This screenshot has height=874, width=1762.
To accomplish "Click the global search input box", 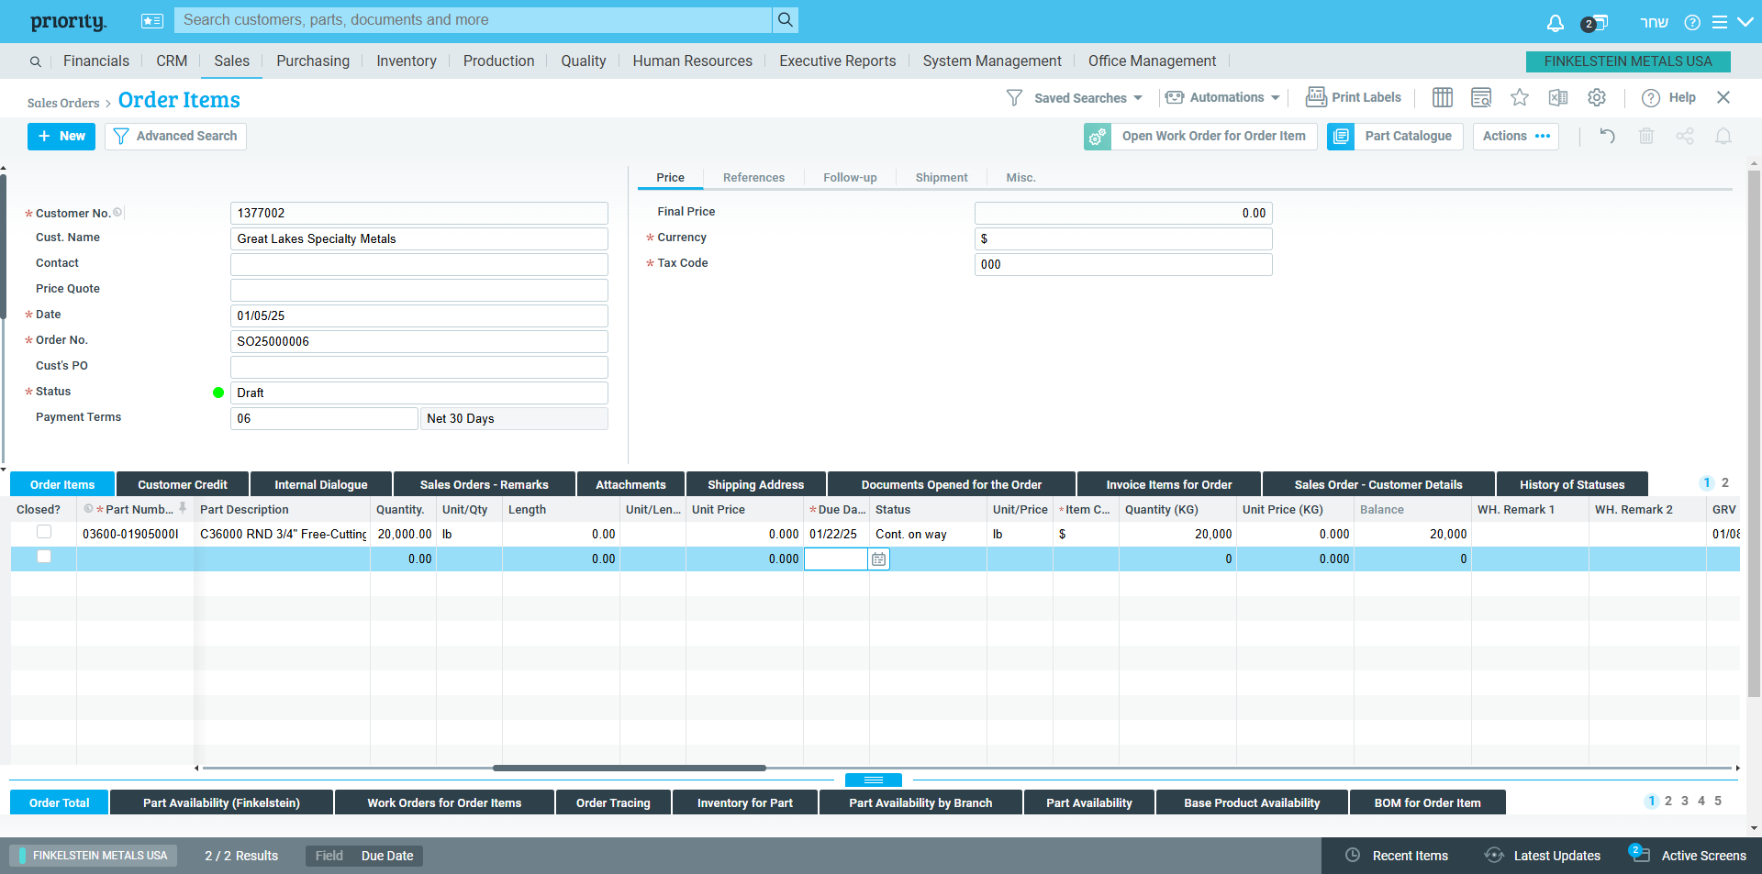I will point(474,20).
